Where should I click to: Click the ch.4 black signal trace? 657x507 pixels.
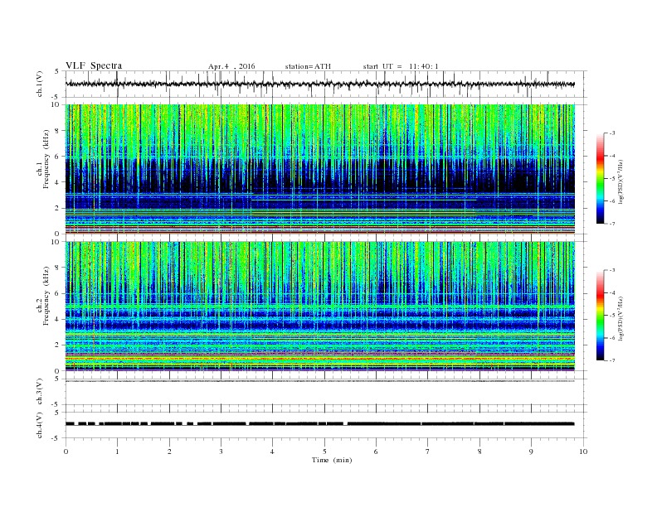[x=320, y=424]
